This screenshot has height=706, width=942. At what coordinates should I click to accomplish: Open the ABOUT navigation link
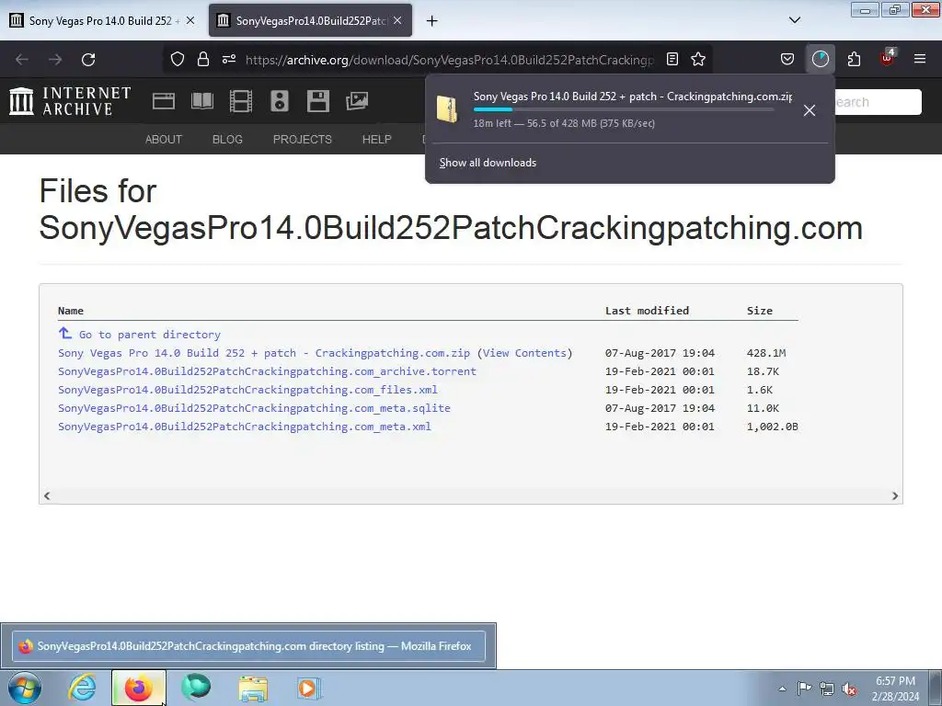[x=164, y=140]
